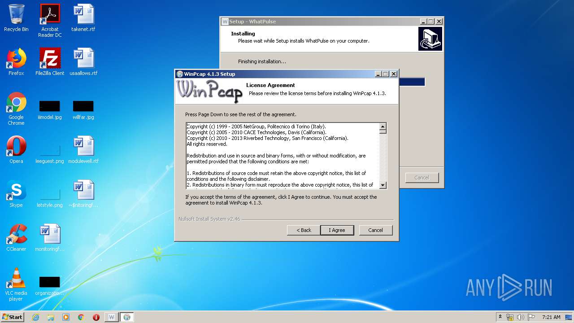Switch to WinPcap setup taskbar item
This screenshot has height=323, width=574.
(x=127, y=317)
